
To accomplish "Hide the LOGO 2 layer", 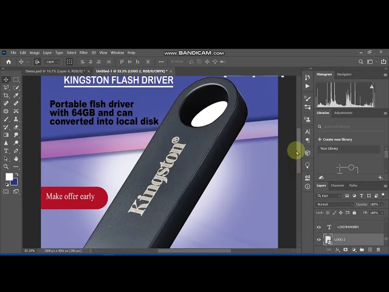I will click(x=318, y=240).
